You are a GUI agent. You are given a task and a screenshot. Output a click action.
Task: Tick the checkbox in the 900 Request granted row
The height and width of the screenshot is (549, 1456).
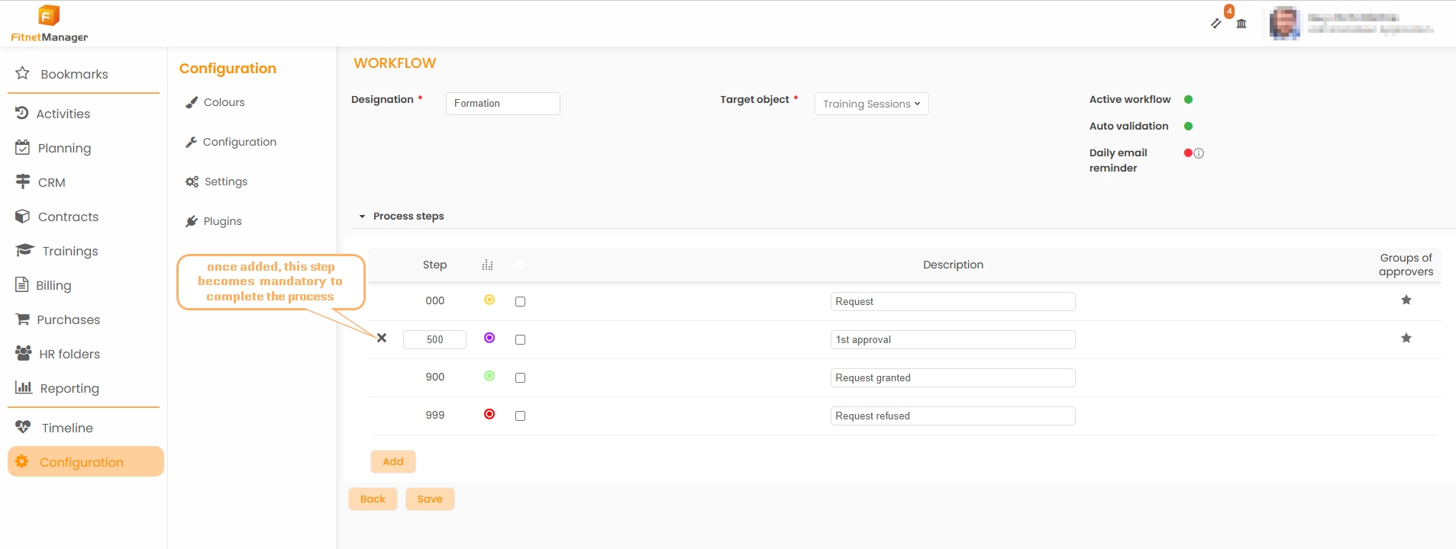(520, 377)
